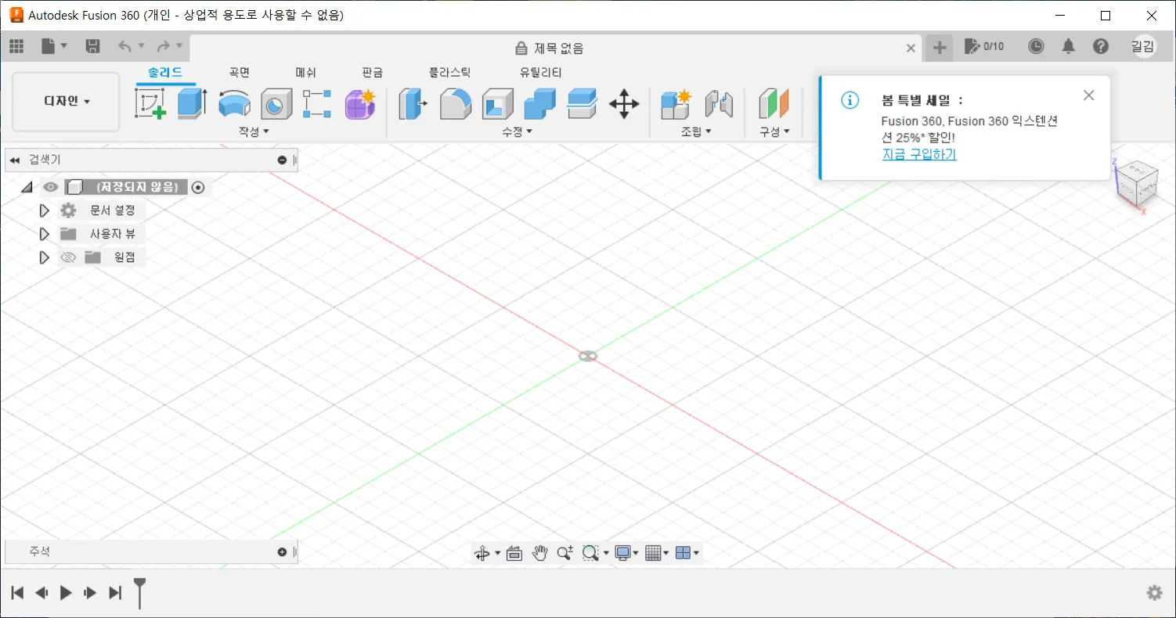Select the Create Form tool

[360, 103]
